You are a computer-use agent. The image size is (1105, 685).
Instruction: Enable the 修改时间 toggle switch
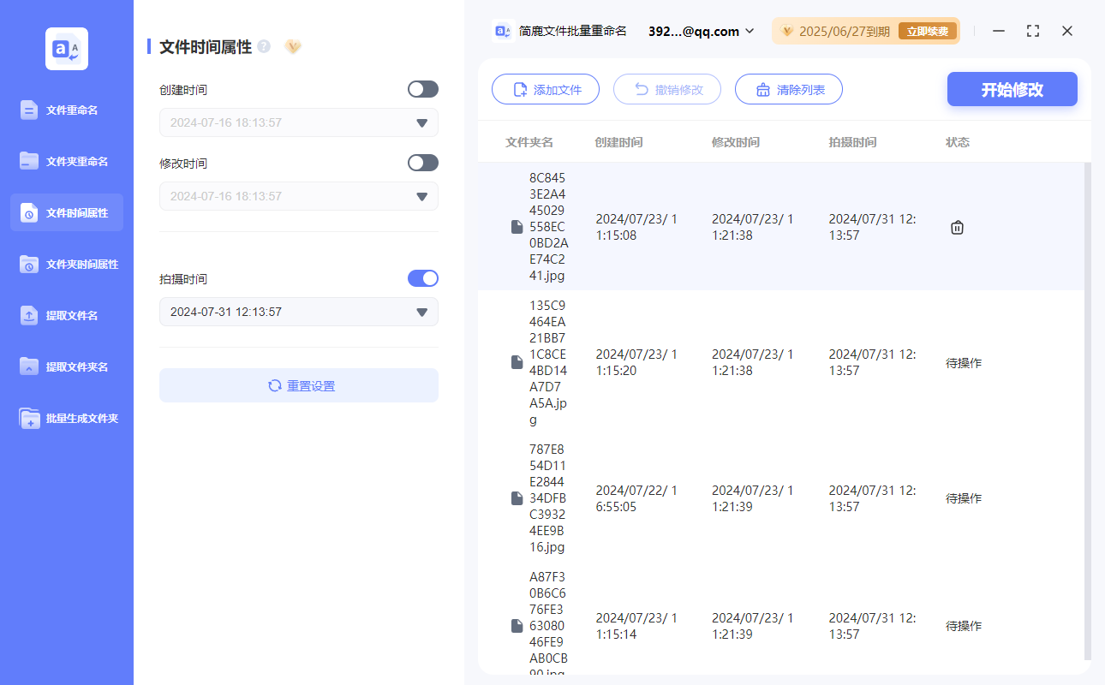point(422,163)
